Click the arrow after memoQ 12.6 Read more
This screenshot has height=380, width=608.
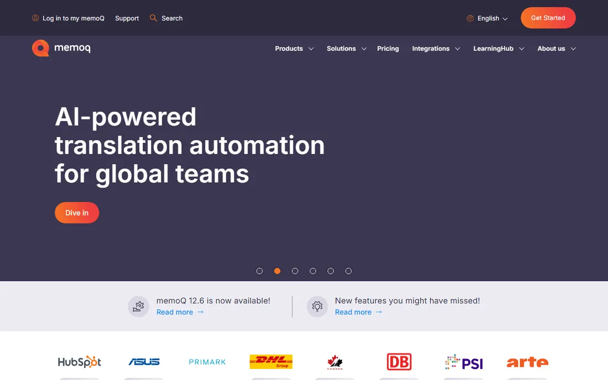[x=201, y=312]
